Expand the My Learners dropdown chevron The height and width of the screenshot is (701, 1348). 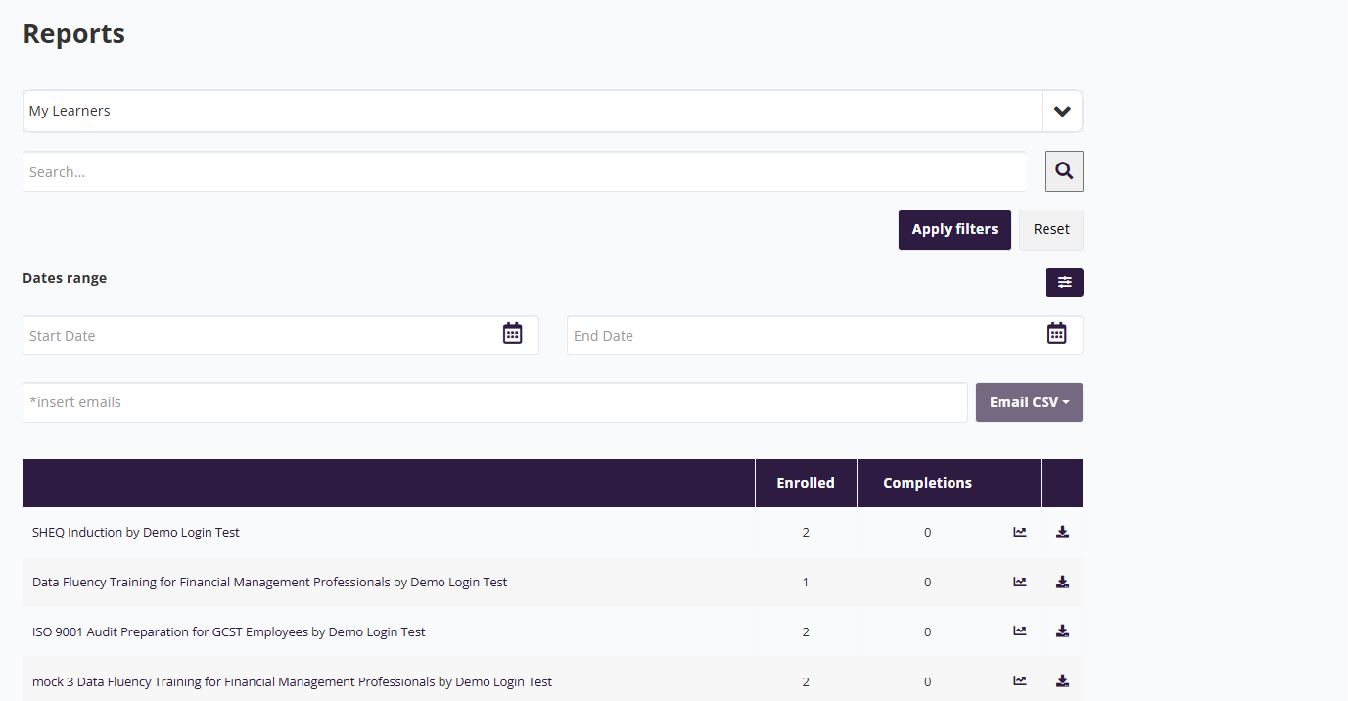coord(1062,111)
